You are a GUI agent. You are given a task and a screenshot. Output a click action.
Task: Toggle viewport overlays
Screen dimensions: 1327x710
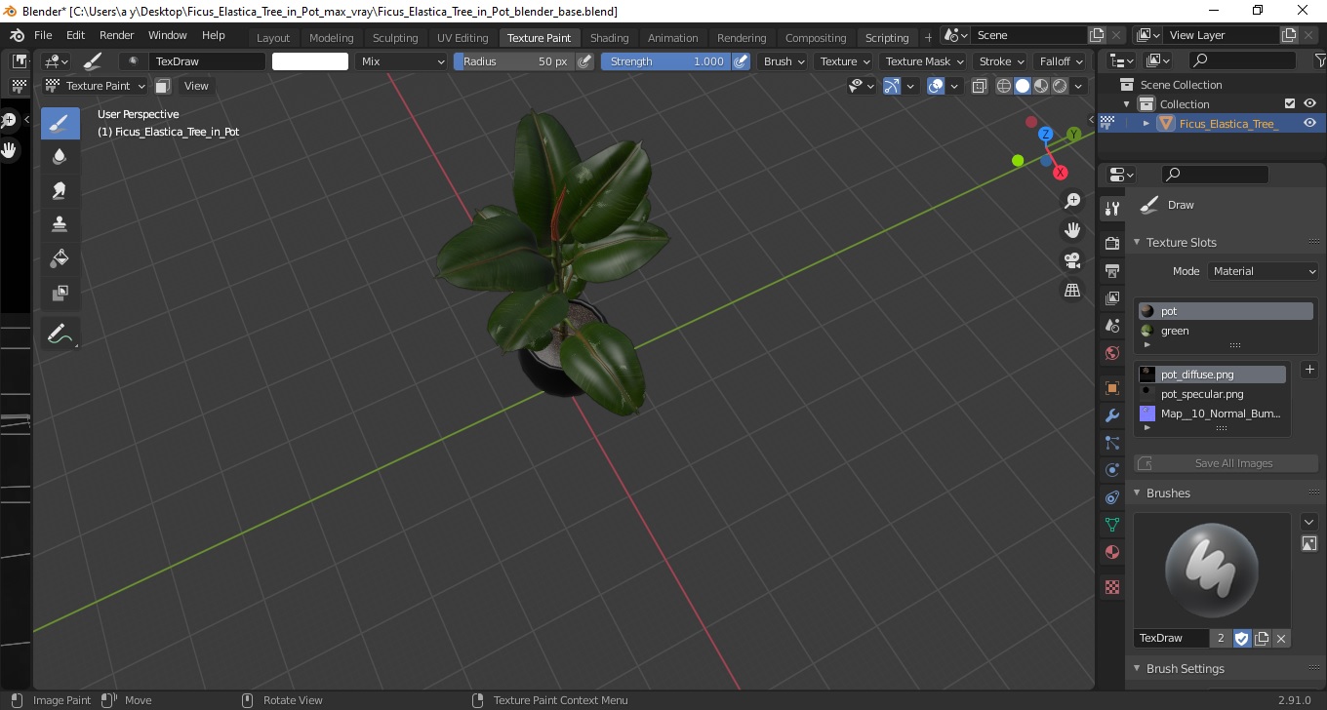click(936, 86)
